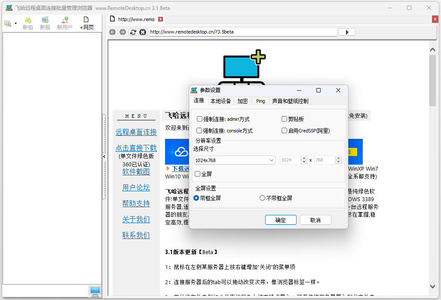Image resolution: width=441 pixels, height=300 pixels.
Task: Open the 软件截图 screenshots link
Action: tap(136, 172)
